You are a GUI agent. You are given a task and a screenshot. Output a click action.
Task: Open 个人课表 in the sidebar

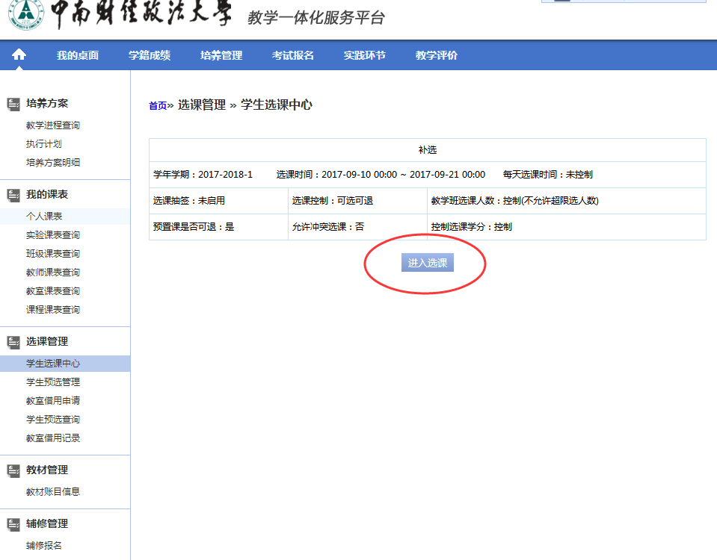44,217
